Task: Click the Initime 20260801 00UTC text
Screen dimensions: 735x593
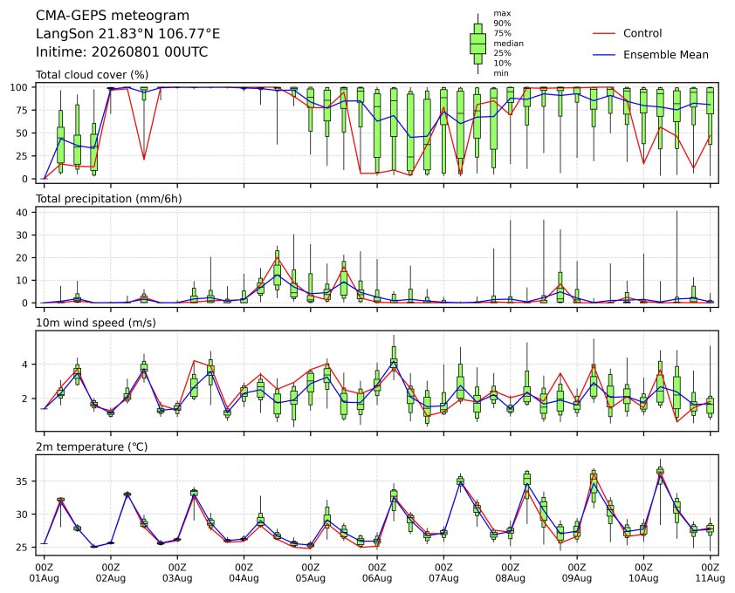Action: click(122, 51)
